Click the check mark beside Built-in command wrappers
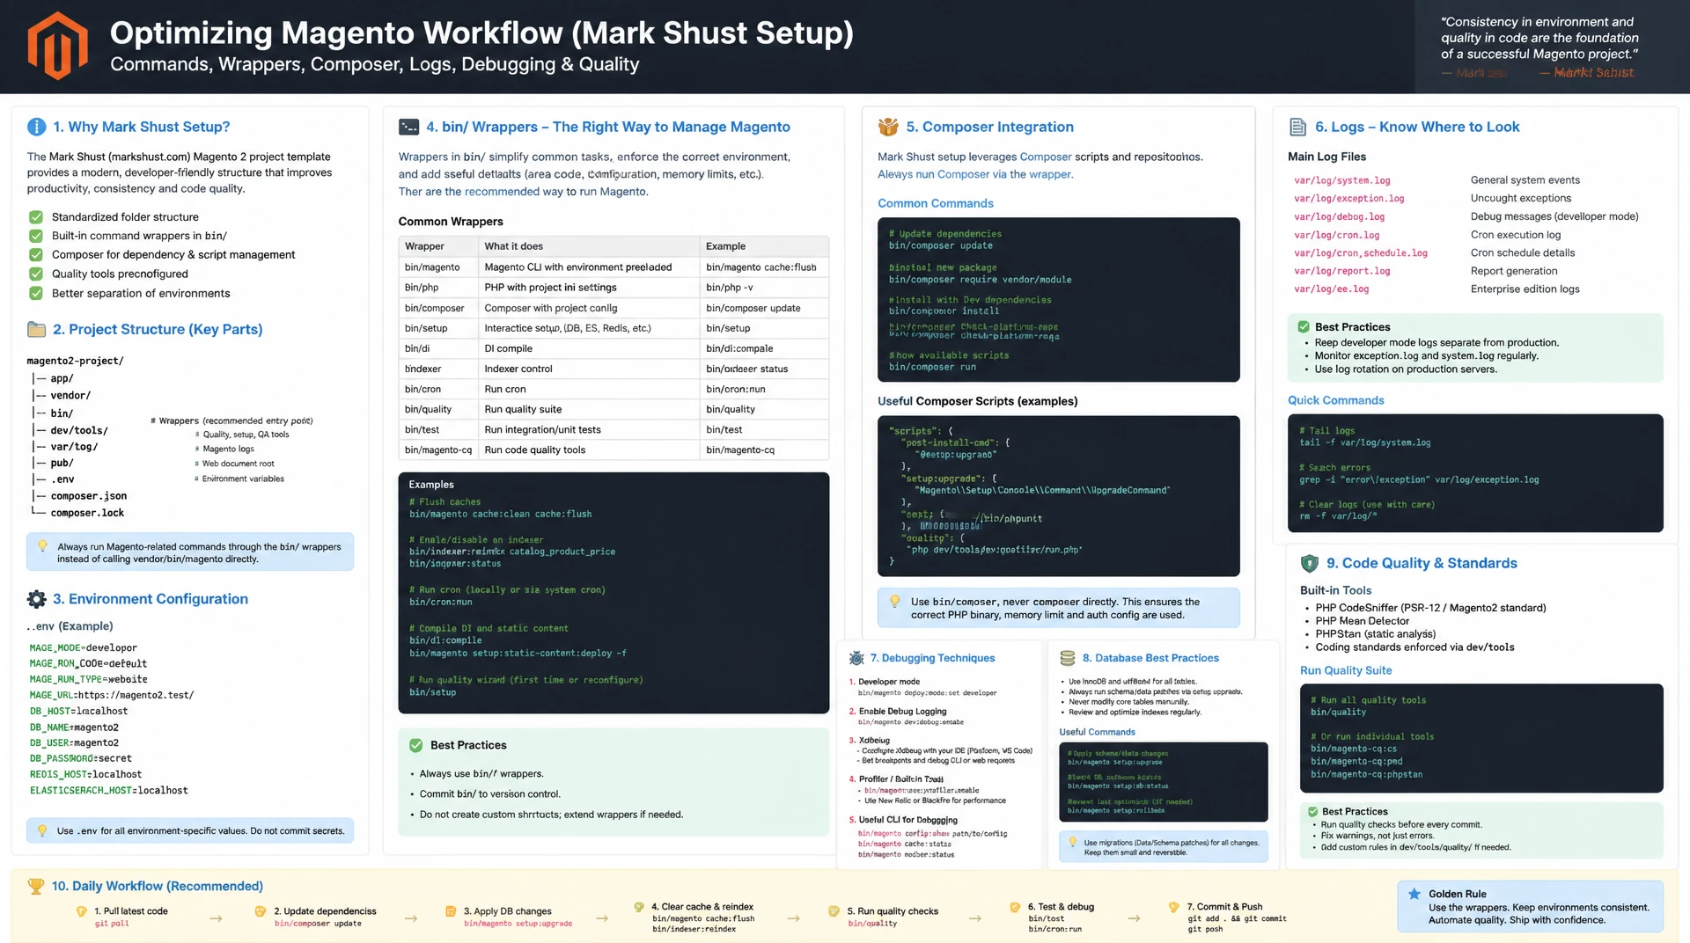This screenshot has width=1690, height=943. (36, 236)
